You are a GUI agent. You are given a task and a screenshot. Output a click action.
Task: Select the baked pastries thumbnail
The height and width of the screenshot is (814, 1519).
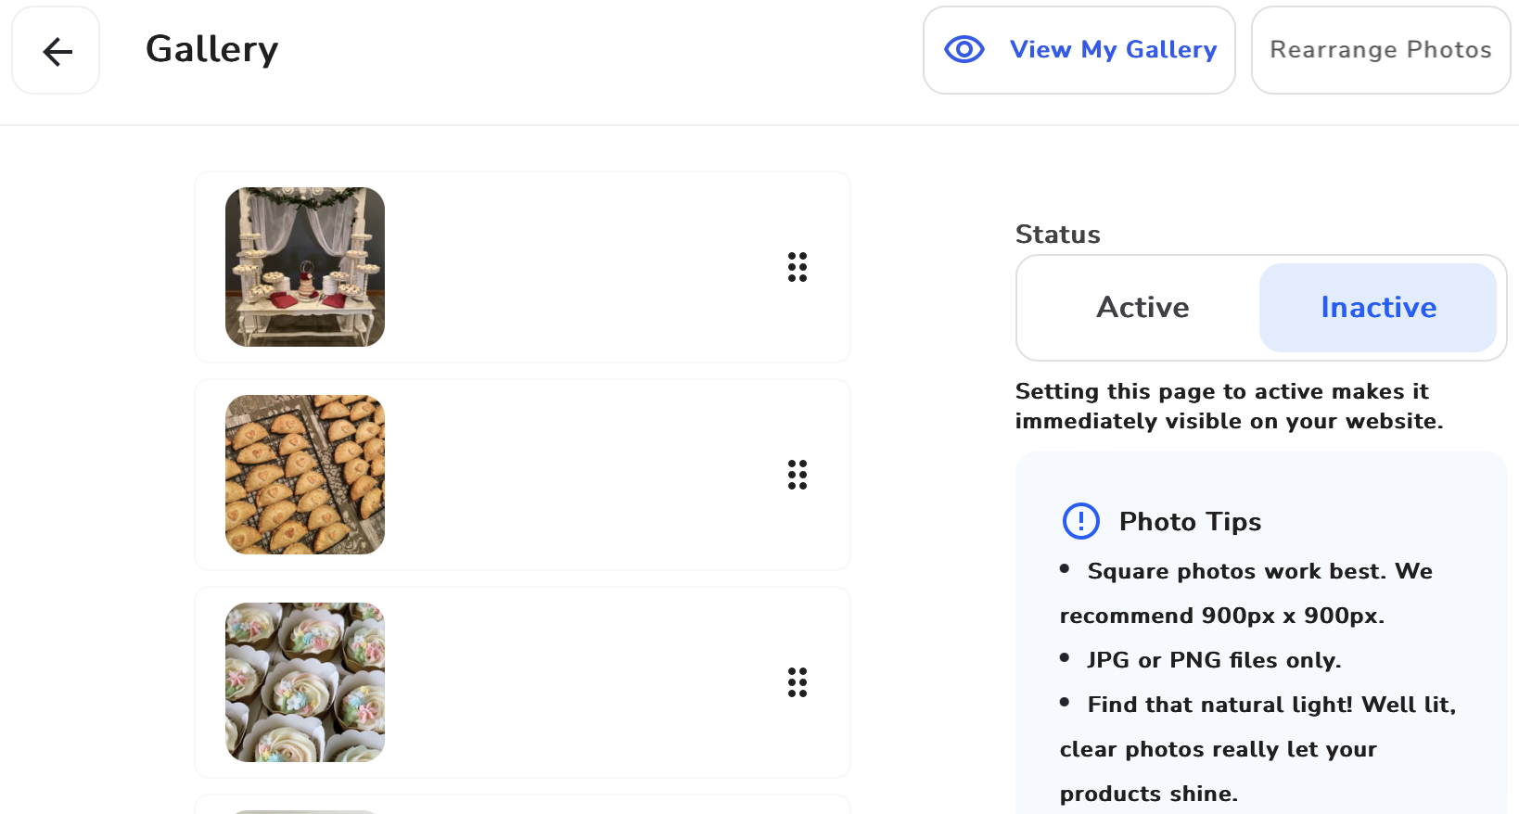coord(305,475)
